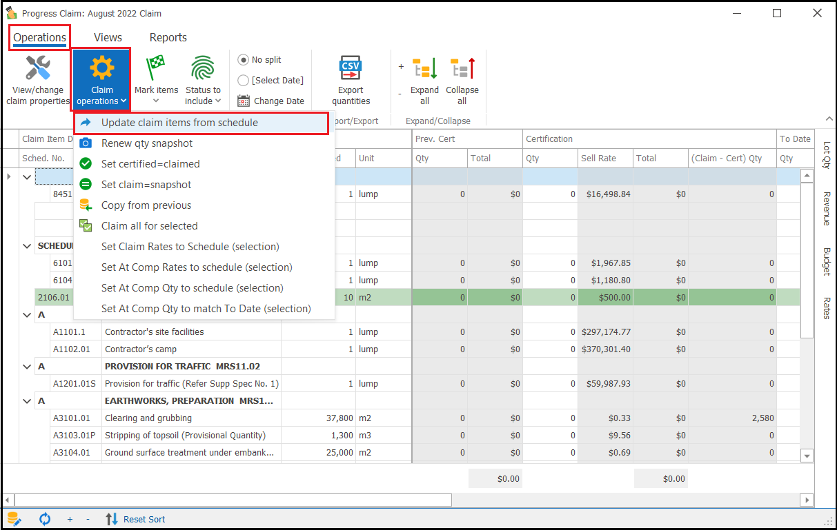Click vertical scrollbar up arrow
This screenshot has width=837, height=530.
coord(807,176)
